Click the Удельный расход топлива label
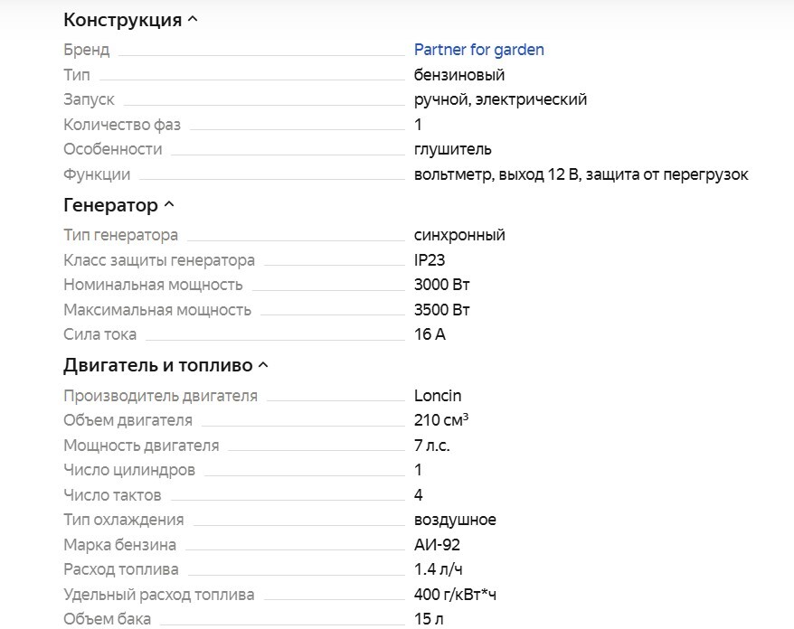 (x=158, y=595)
